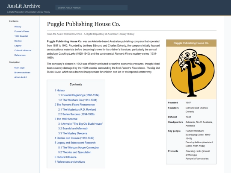The image size is (231, 173).
Task: Click the Puggle Publishing logo image
Action: click(191, 73)
